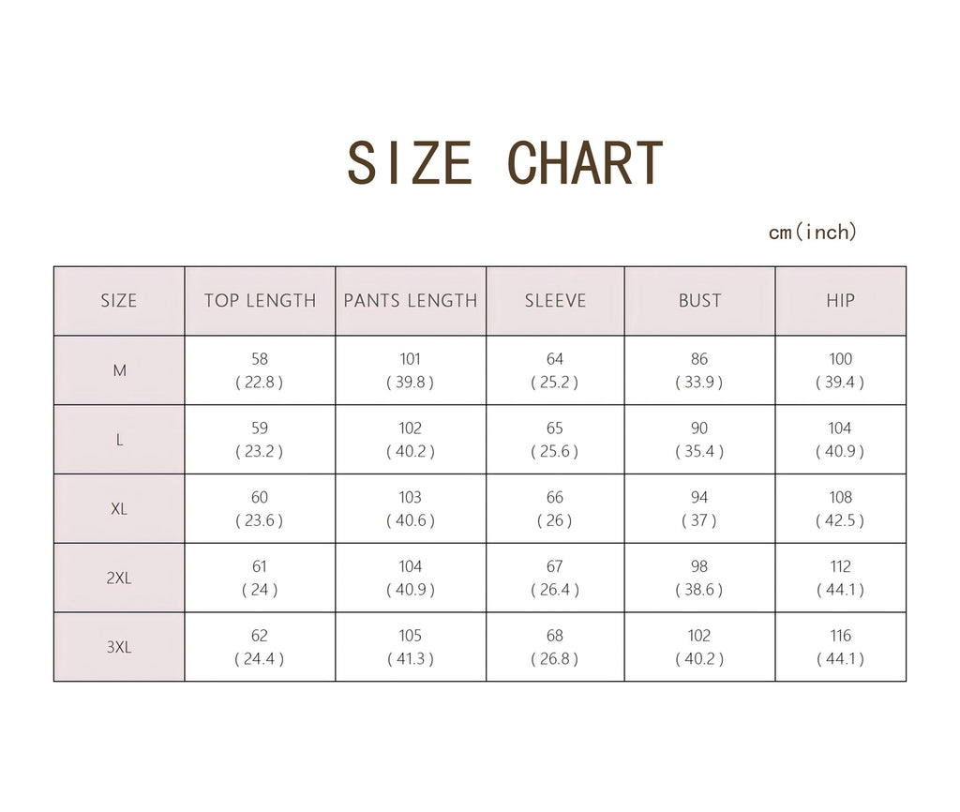Click the XL size row label
Viewport: 960px width, 812px height.
tap(119, 509)
